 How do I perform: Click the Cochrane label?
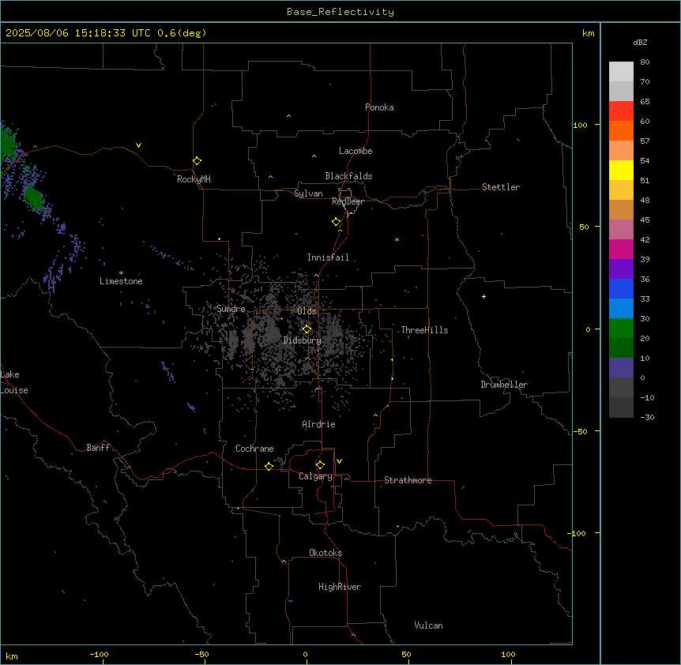tap(254, 449)
